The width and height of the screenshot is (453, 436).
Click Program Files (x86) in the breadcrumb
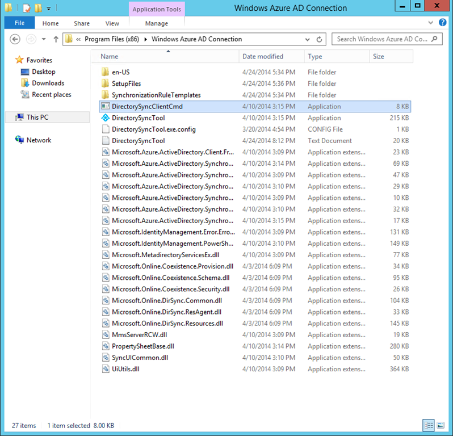112,39
